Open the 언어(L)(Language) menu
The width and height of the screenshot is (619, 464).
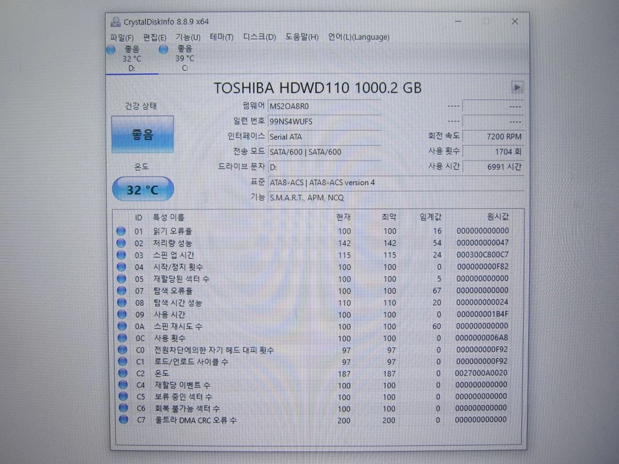pos(358,37)
